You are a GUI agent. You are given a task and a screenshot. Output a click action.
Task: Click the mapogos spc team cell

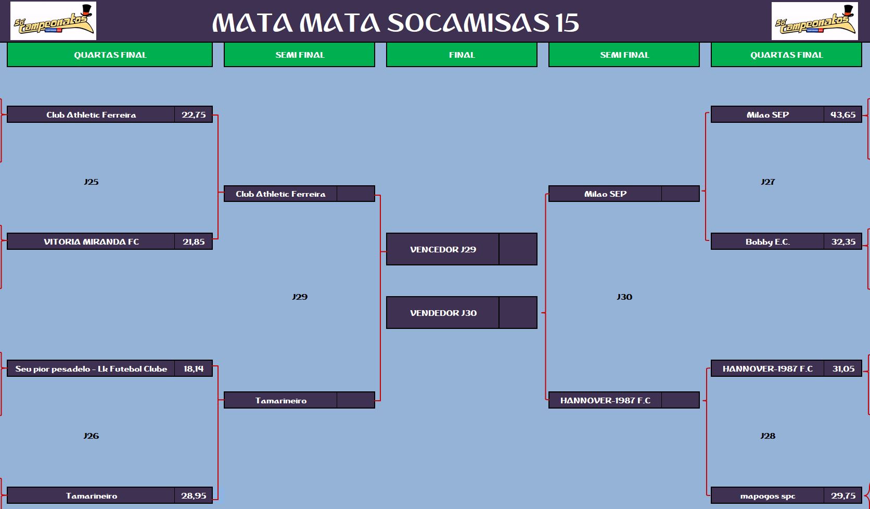pos(767,495)
